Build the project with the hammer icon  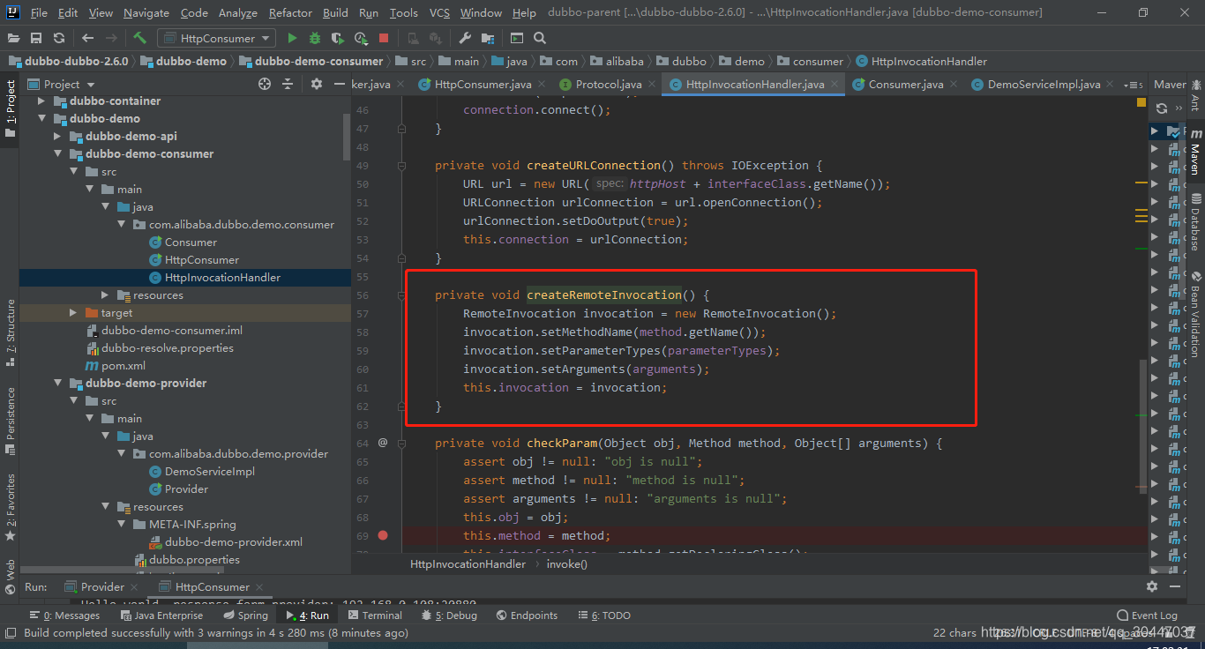click(139, 38)
